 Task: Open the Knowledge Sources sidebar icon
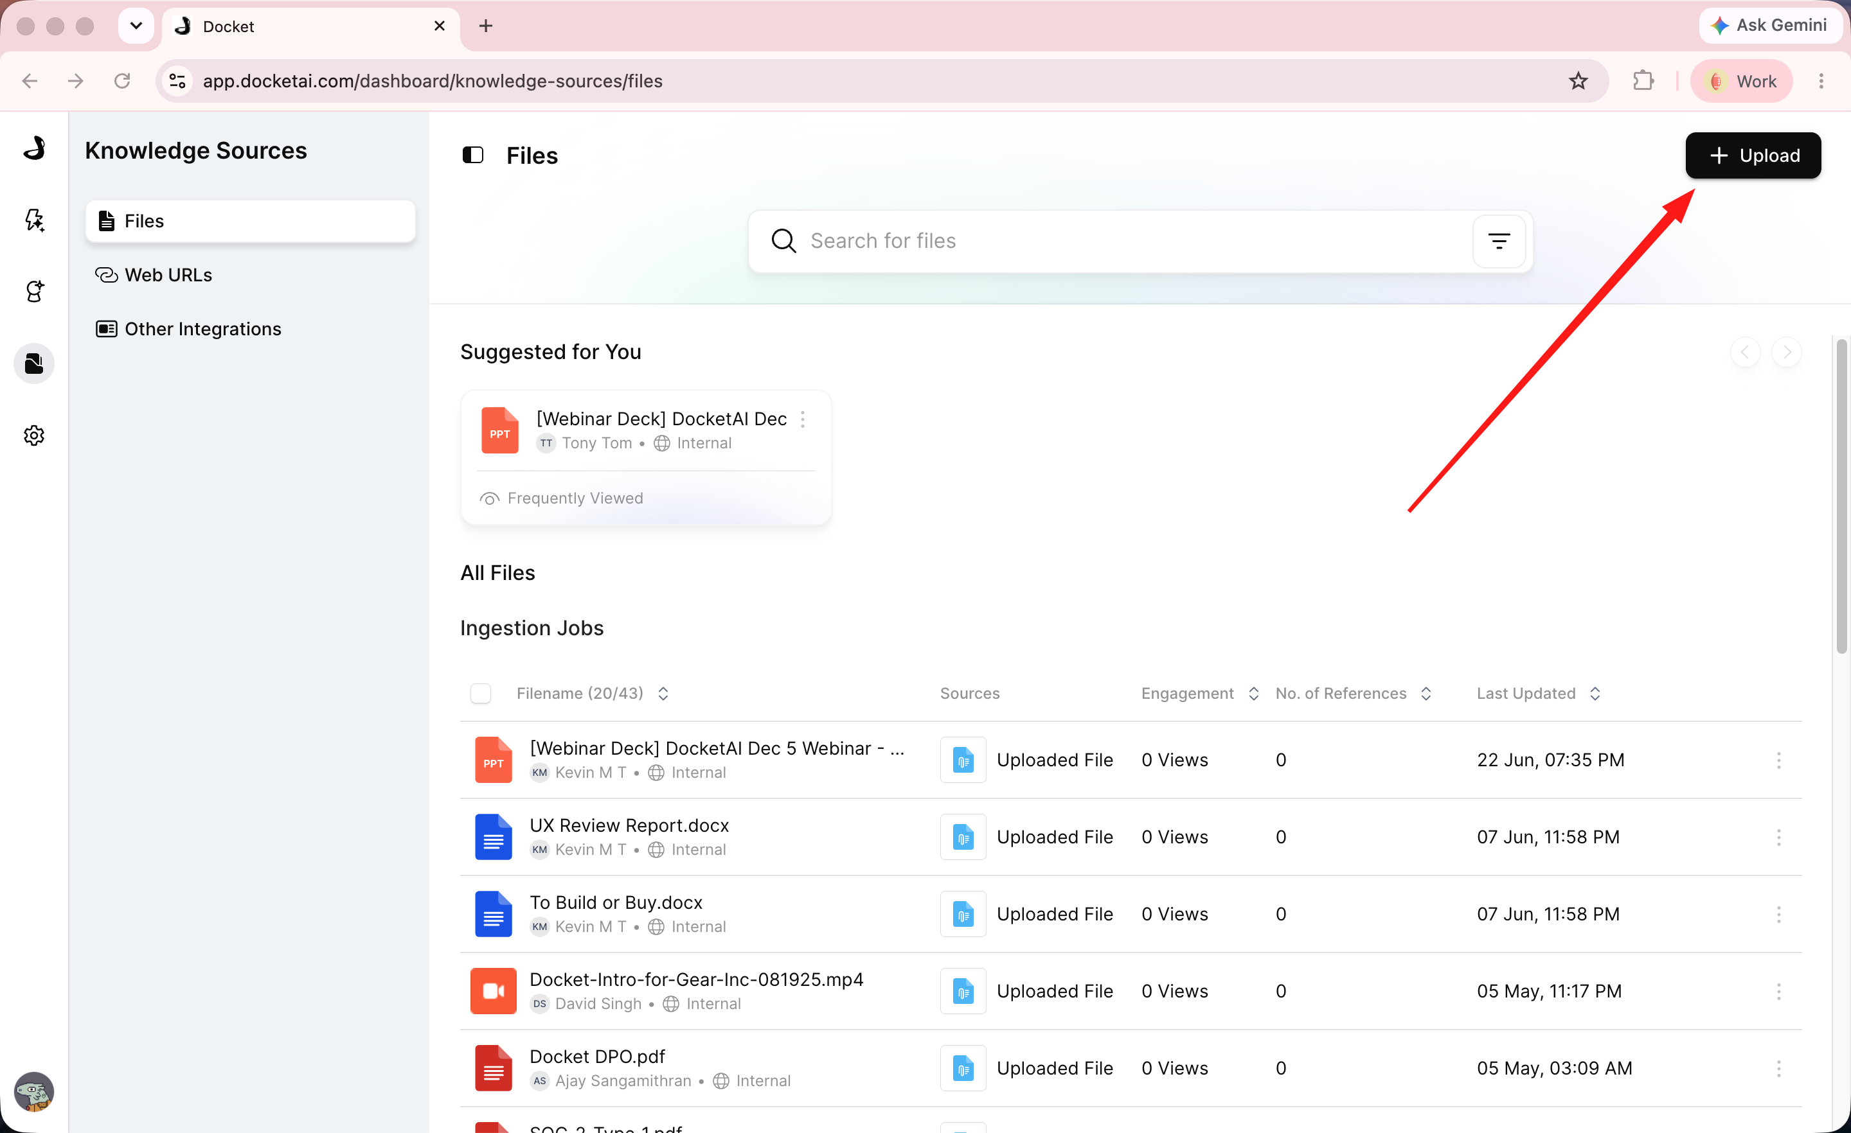(34, 364)
